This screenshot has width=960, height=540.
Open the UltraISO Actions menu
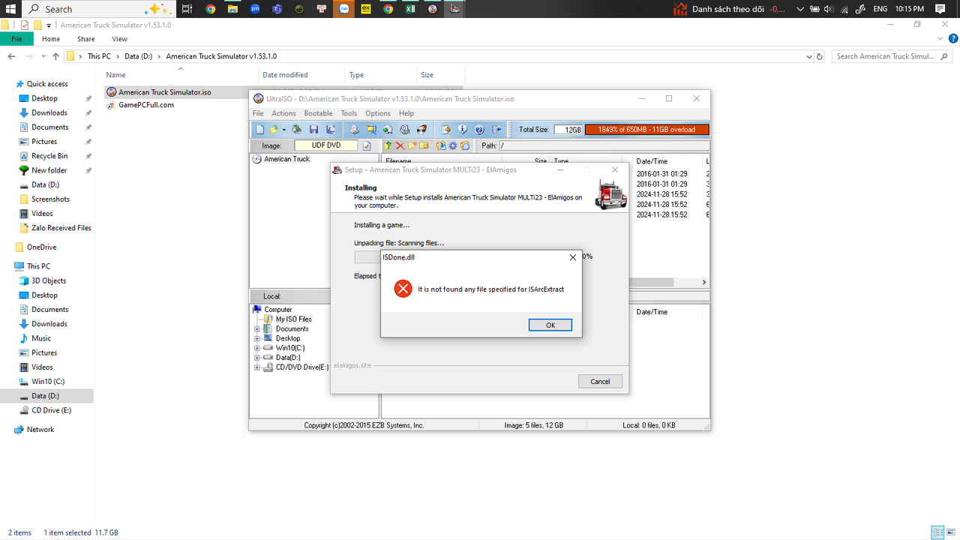[283, 113]
